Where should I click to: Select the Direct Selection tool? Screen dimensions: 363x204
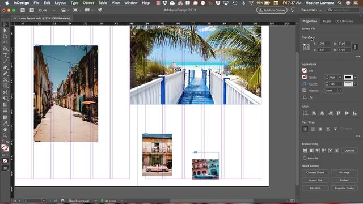point(5,31)
